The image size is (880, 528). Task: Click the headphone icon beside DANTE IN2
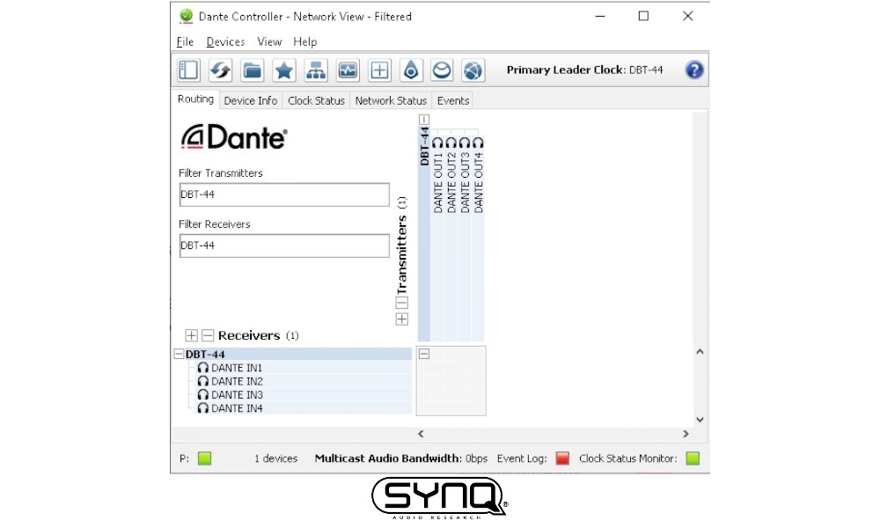[203, 381]
